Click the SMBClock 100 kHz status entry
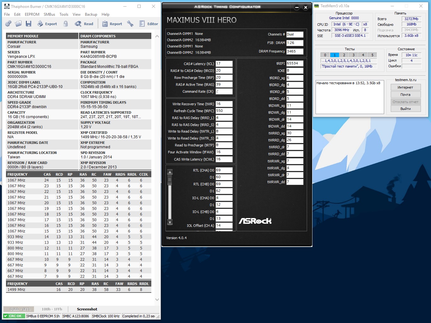431x323 pixels. 106,316
